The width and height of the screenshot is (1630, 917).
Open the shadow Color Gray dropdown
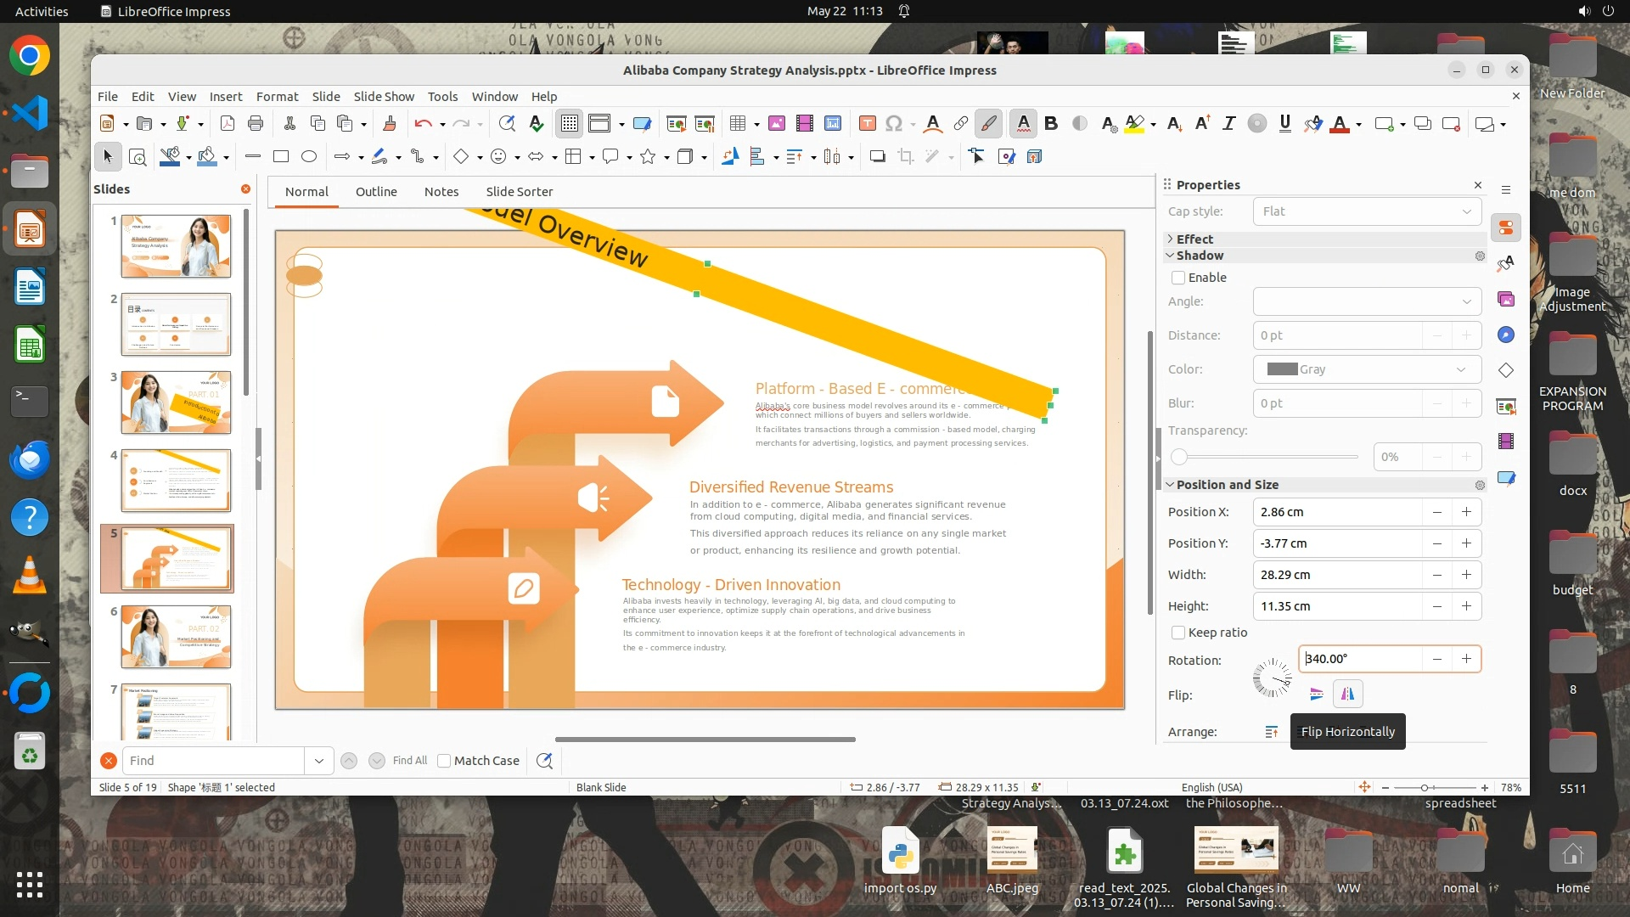[x=1367, y=369]
